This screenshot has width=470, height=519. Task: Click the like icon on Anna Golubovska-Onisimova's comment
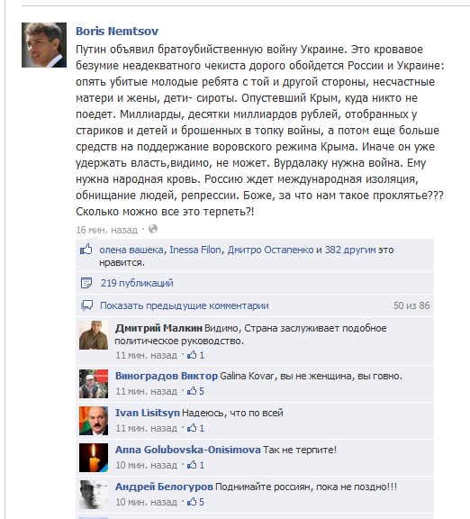[x=192, y=465]
